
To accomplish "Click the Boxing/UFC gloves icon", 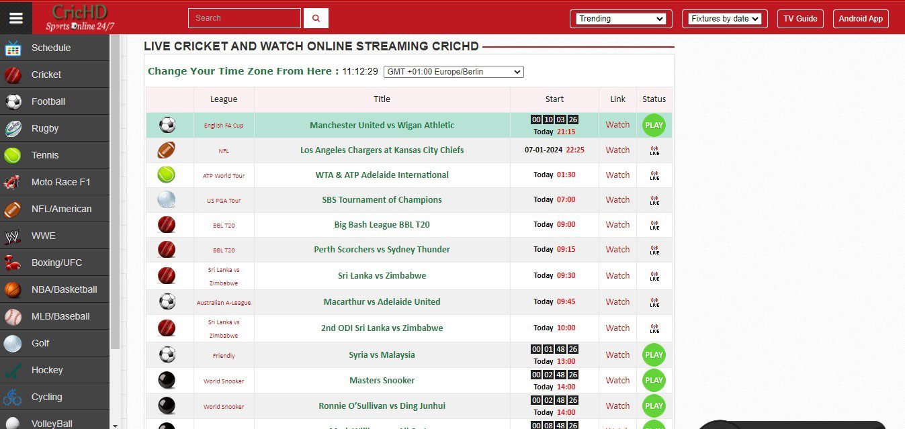I will pos(13,263).
